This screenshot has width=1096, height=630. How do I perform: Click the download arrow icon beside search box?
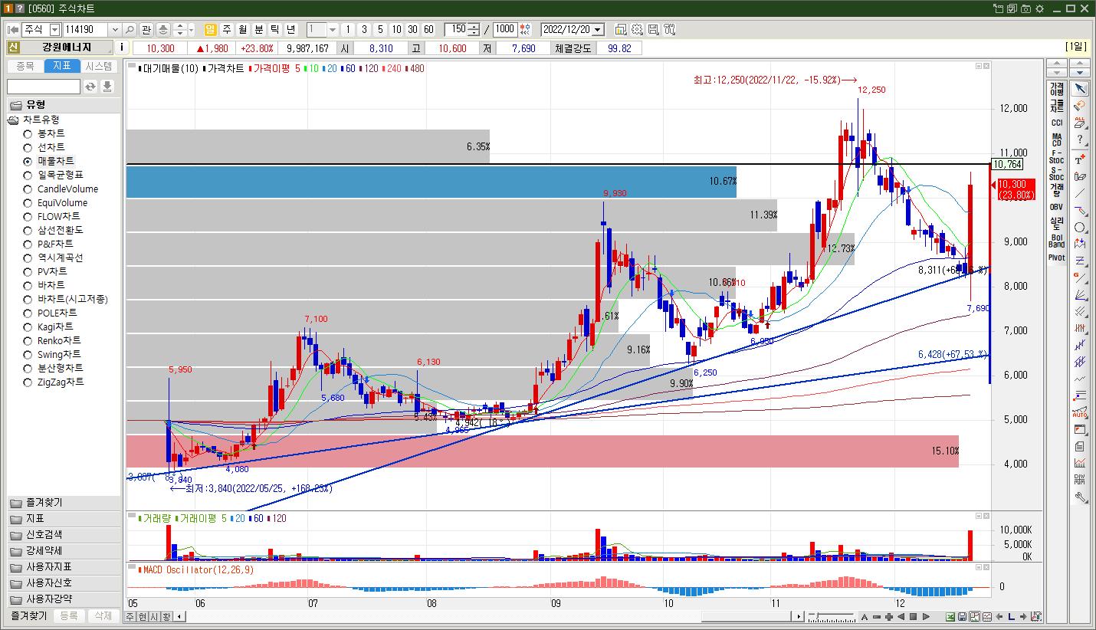click(107, 87)
